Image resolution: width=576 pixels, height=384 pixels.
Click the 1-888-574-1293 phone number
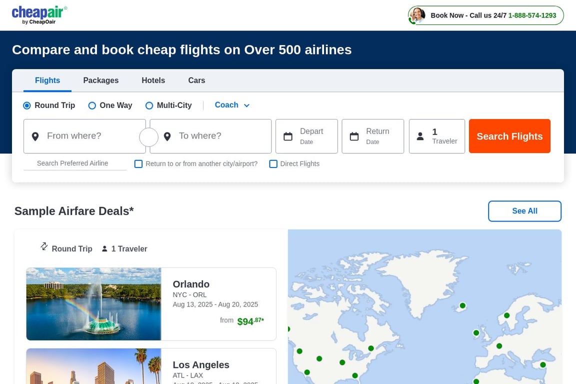pyautogui.click(x=532, y=15)
